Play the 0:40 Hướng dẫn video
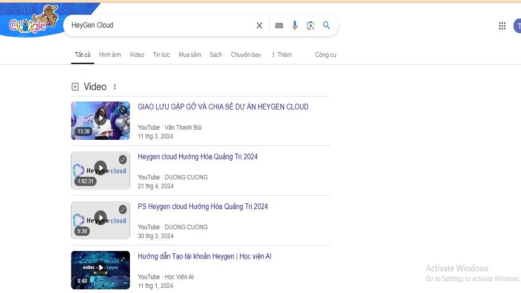Image resolution: width=521 pixels, height=293 pixels. pos(101,267)
